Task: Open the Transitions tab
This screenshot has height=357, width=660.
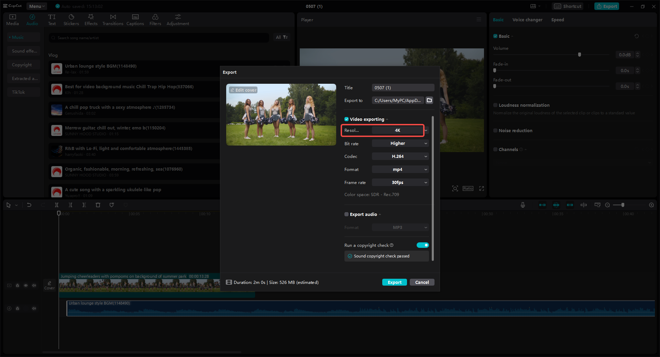Action: tap(113, 20)
